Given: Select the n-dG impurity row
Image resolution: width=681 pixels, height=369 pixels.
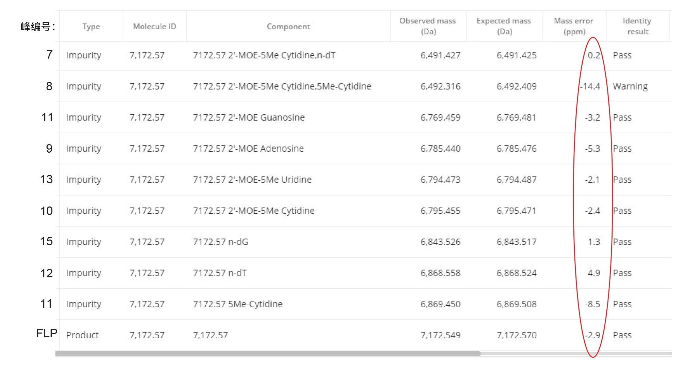Looking at the screenshot, I should (220, 242).
